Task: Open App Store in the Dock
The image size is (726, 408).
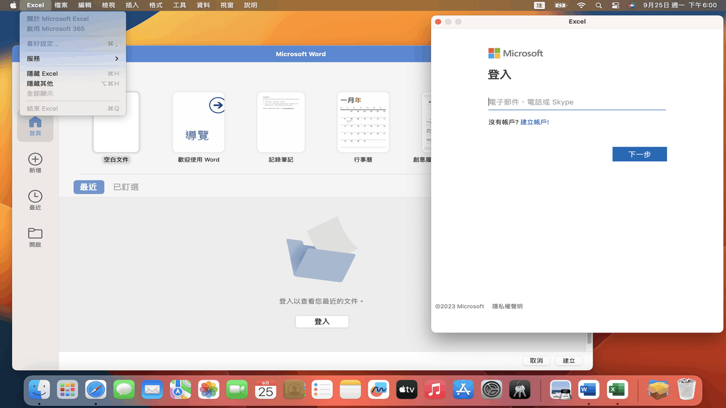Action: (x=463, y=390)
